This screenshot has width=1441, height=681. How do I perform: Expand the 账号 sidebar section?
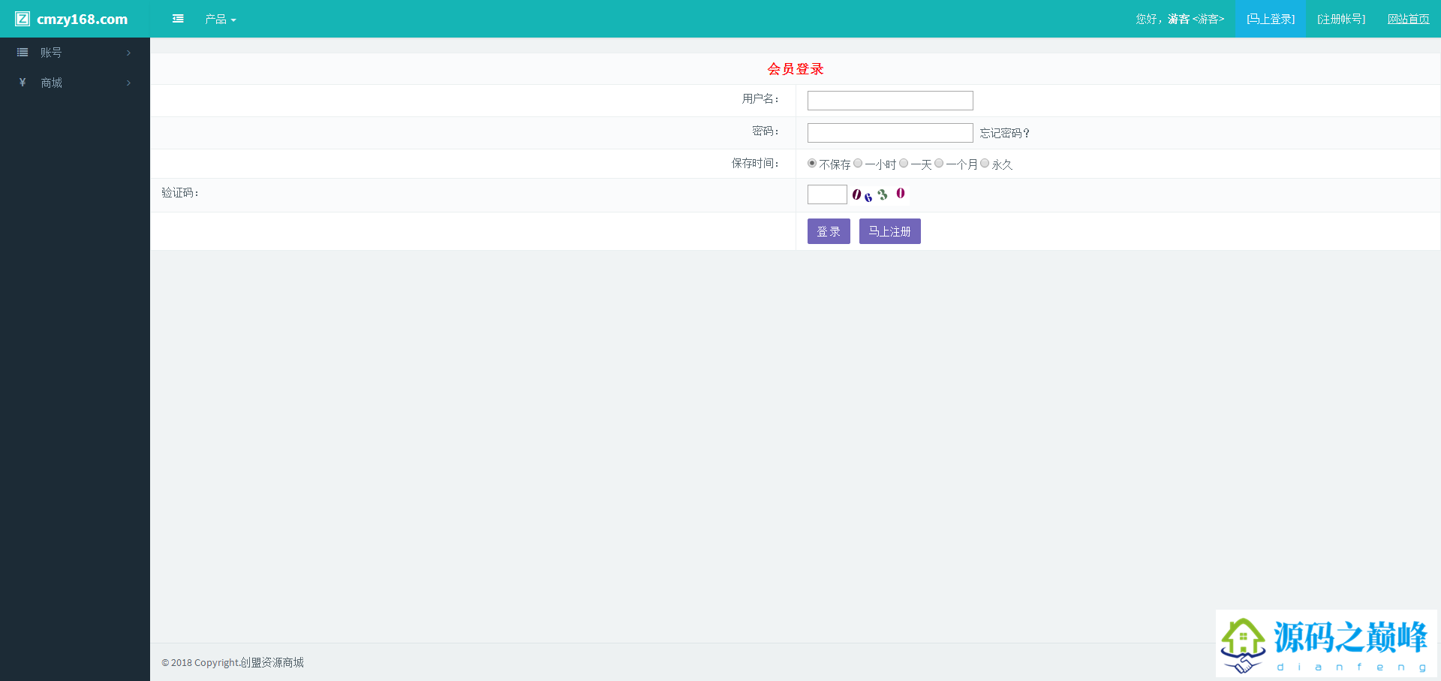[75, 53]
